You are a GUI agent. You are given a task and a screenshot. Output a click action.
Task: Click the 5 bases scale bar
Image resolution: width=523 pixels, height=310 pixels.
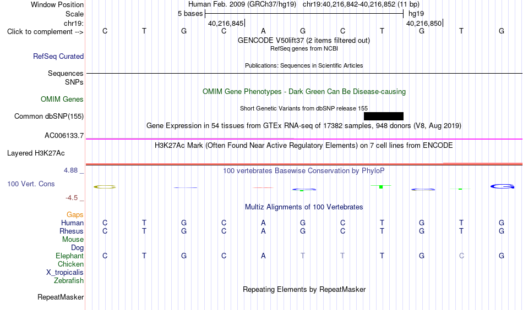point(304,14)
